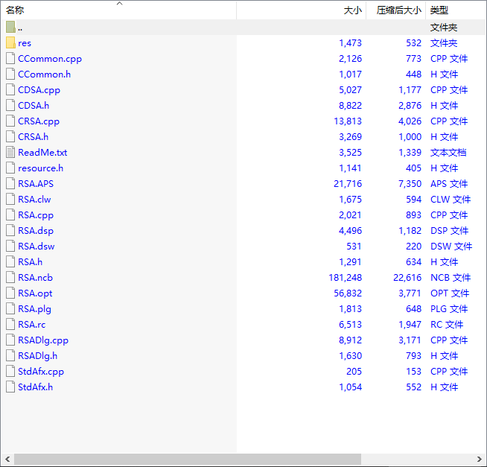Image resolution: width=487 pixels, height=467 pixels.
Task: Open the res folder icon
Action: click(x=10, y=42)
